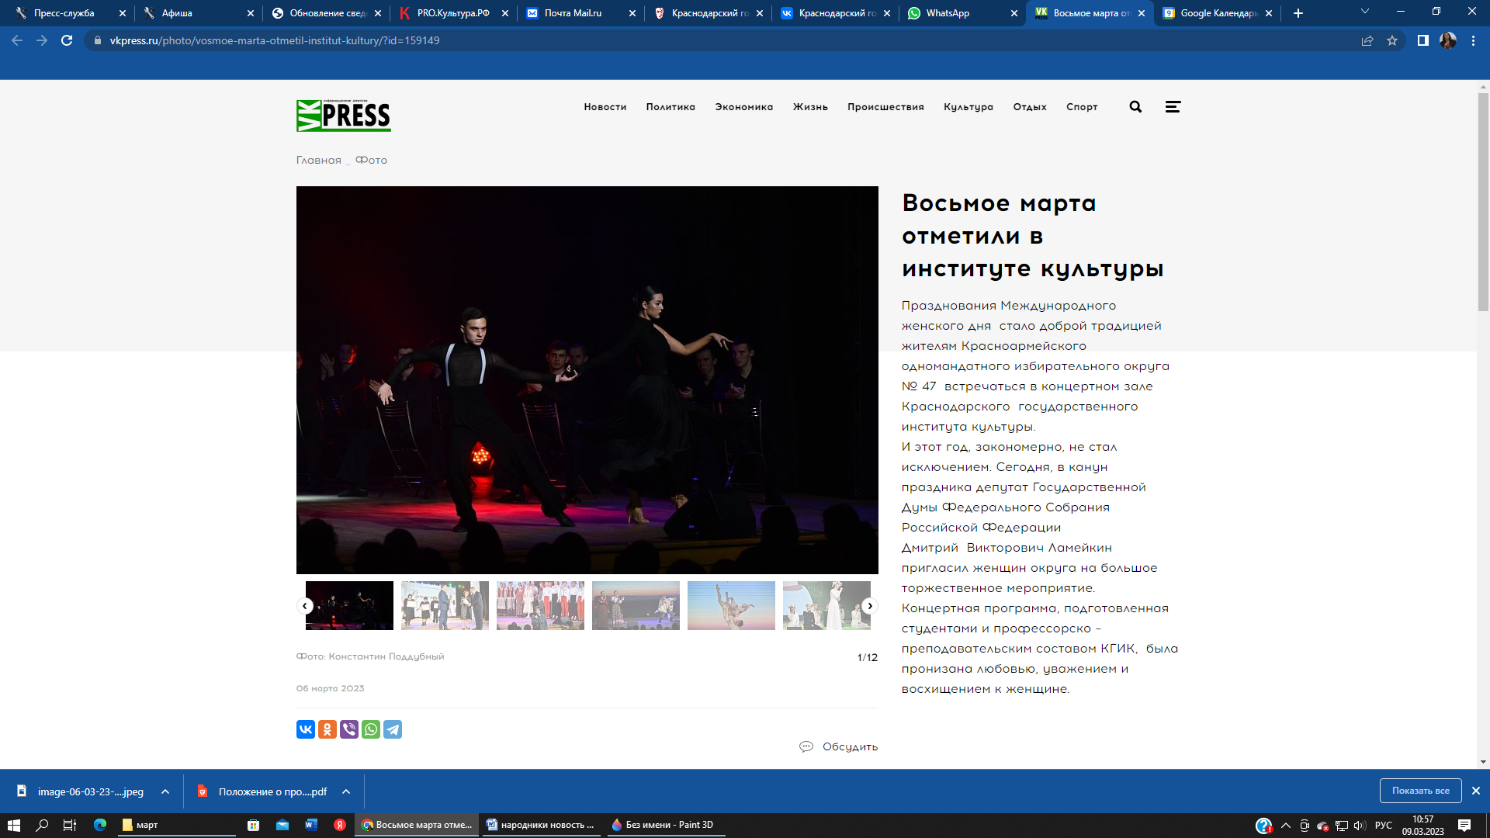Switch input language РУС indicator

[1383, 825]
